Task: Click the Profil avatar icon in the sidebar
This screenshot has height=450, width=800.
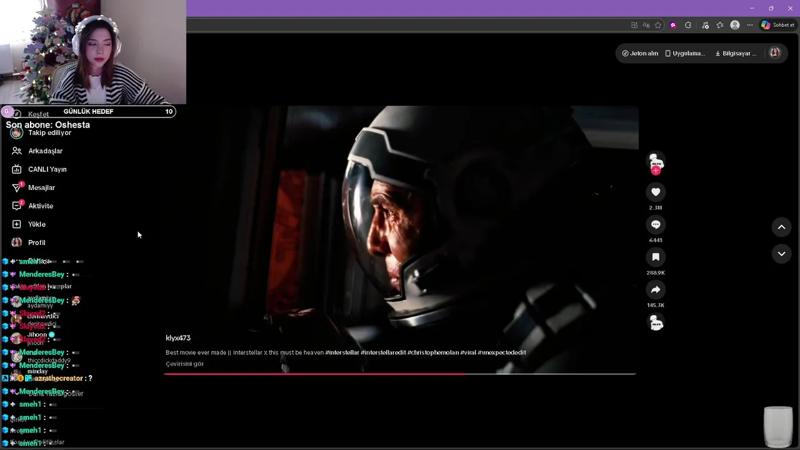Action: 17,242
